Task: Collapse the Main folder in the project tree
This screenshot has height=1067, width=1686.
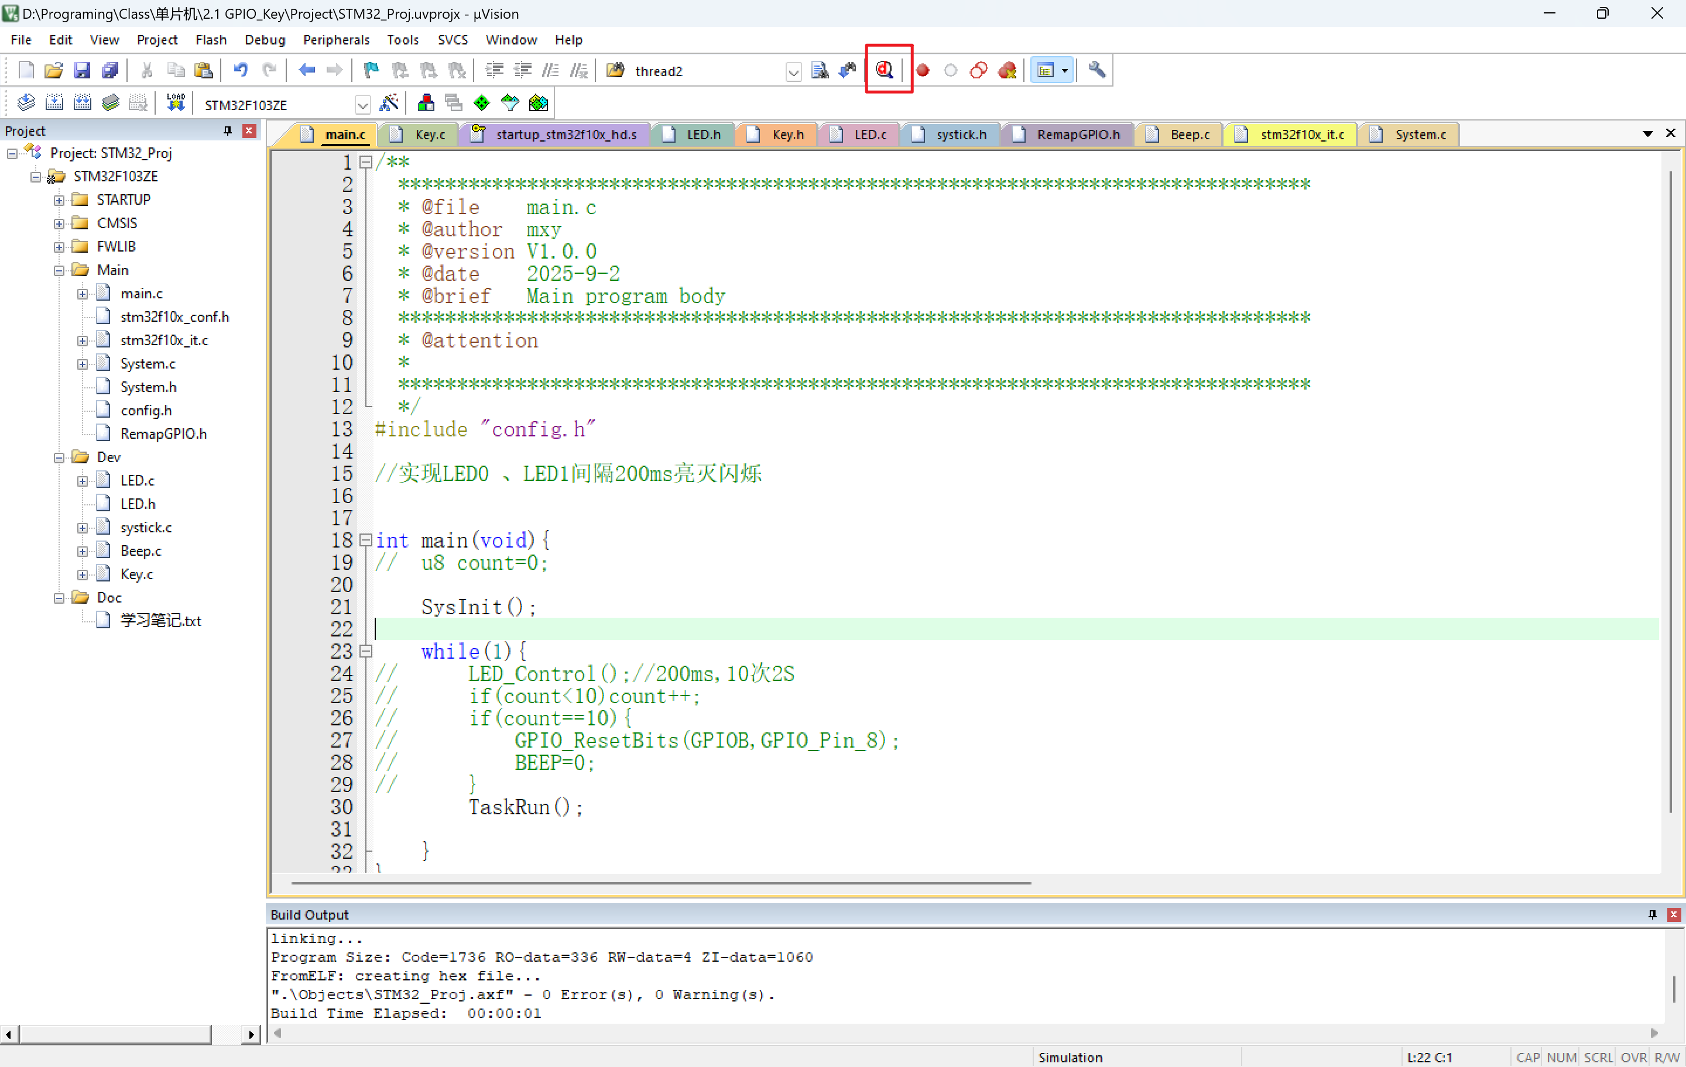Action: click(x=59, y=271)
